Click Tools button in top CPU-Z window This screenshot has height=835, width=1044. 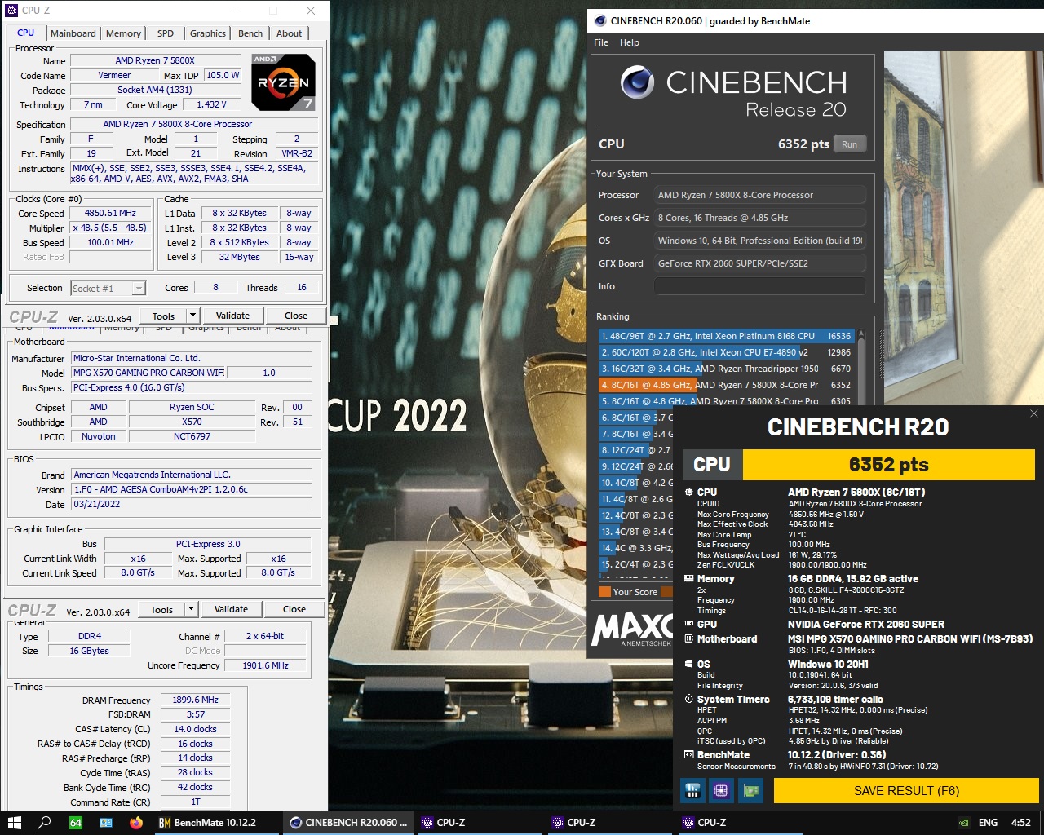point(163,316)
